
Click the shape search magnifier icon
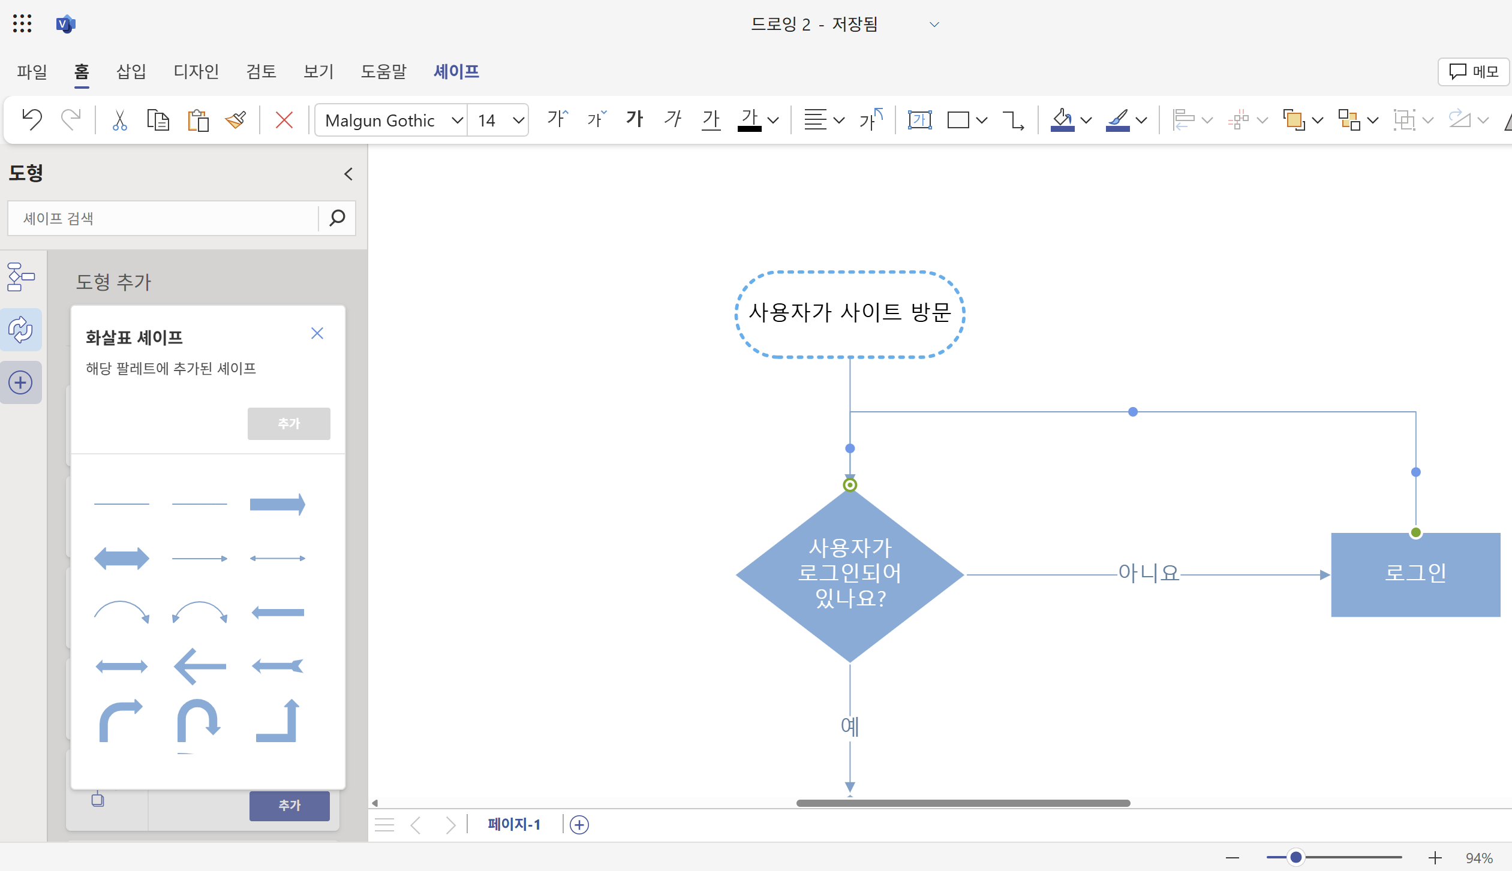point(338,218)
